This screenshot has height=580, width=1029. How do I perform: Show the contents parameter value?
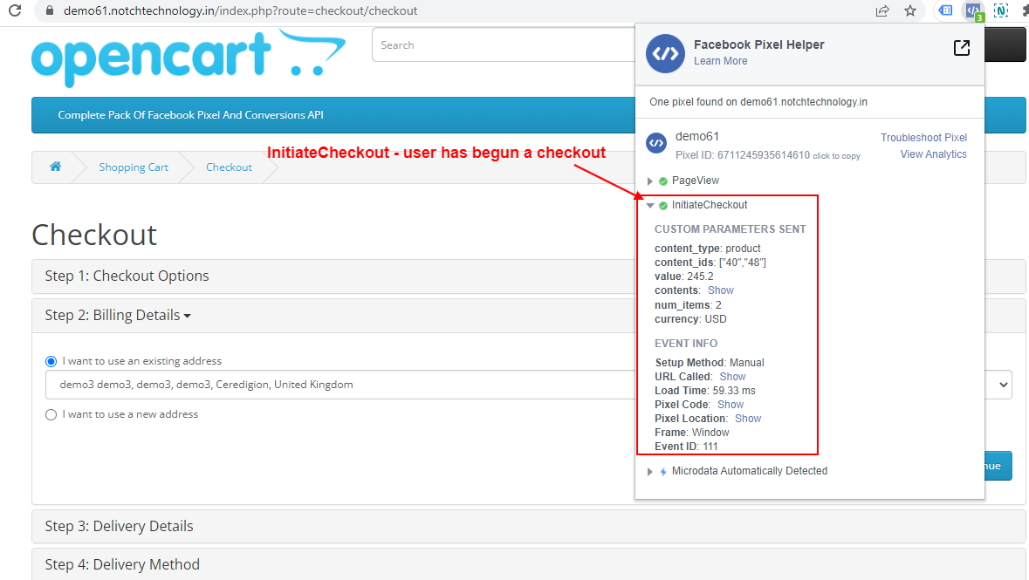click(721, 290)
